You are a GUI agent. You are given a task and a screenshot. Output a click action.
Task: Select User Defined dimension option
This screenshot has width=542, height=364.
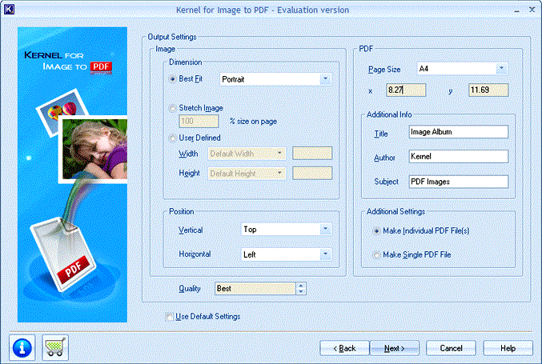pyautogui.click(x=172, y=138)
